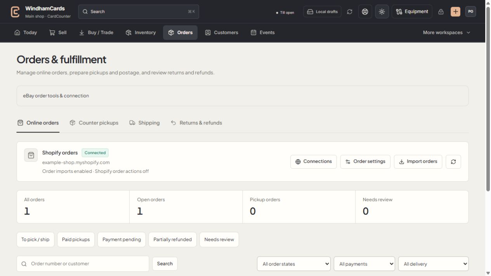This screenshot has width=491, height=276.
Task: Select the Open orders stat card
Action: 186,207
